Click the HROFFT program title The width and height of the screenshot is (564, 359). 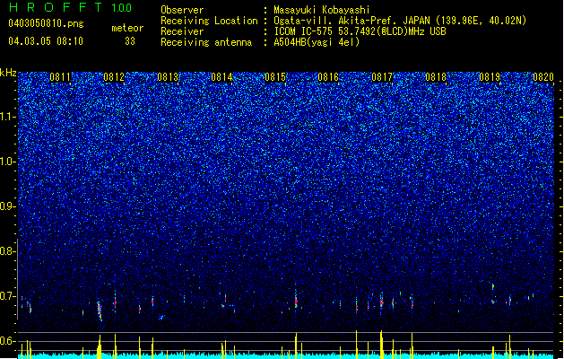point(56,7)
